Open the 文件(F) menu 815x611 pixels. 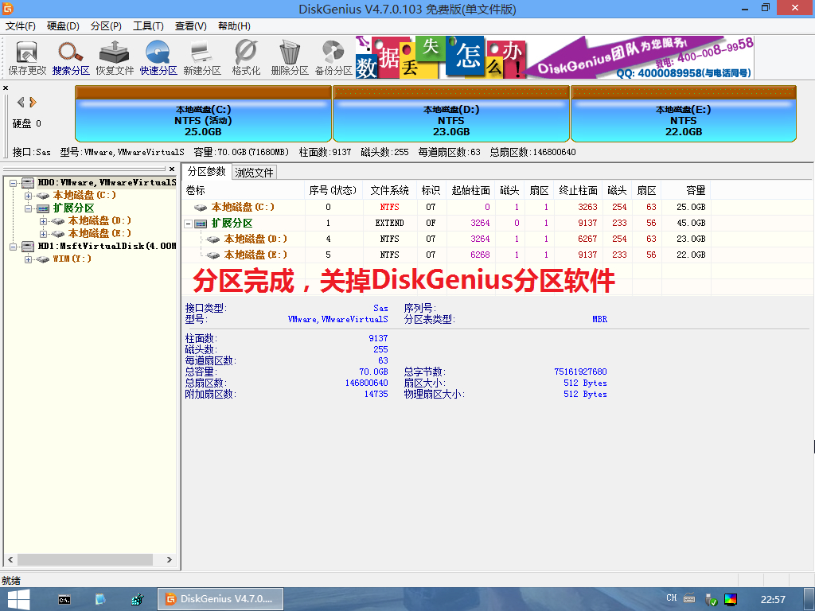[x=20, y=26]
